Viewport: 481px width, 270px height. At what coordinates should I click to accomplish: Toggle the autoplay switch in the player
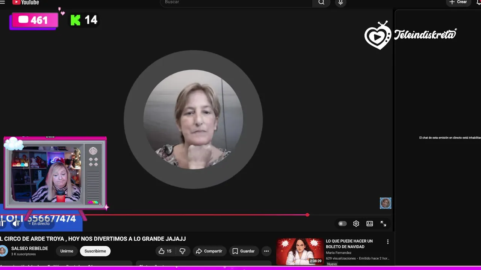342,223
